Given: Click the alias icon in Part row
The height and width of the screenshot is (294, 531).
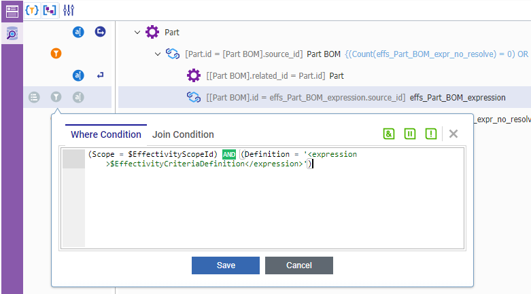Looking at the screenshot, I should (x=78, y=32).
